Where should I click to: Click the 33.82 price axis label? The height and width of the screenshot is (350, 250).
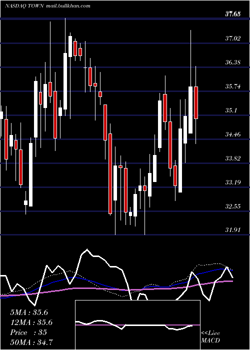click(x=233, y=158)
